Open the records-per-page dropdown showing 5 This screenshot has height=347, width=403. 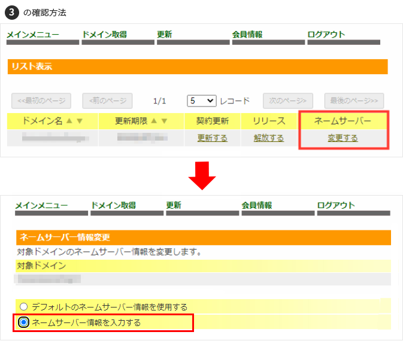(x=201, y=101)
